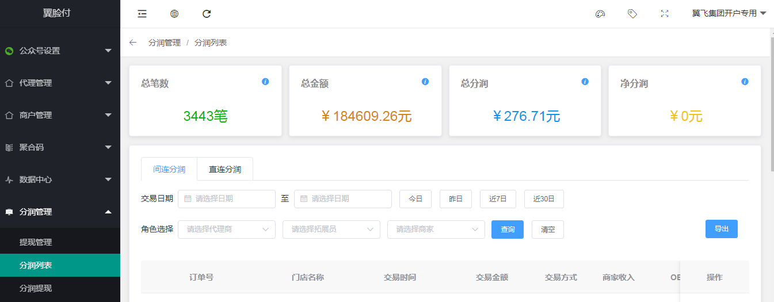Click the WeChat icon beside 公众号设置
The width and height of the screenshot is (774, 302).
pyautogui.click(x=9, y=51)
